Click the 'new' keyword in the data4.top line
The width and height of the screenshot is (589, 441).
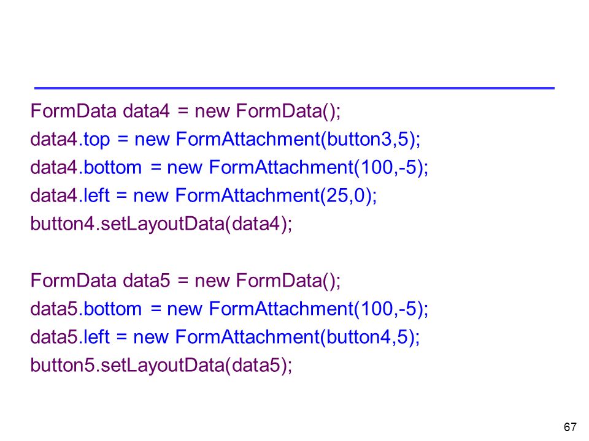coord(152,140)
